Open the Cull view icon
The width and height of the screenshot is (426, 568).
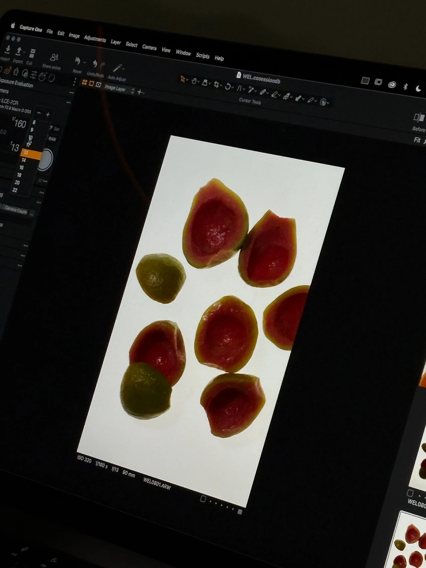tap(32, 53)
